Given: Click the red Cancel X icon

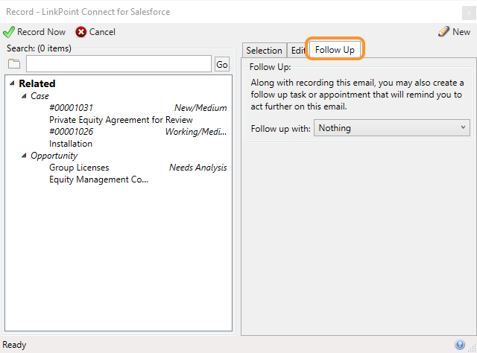Looking at the screenshot, I should pyautogui.click(x=81, y=32).
